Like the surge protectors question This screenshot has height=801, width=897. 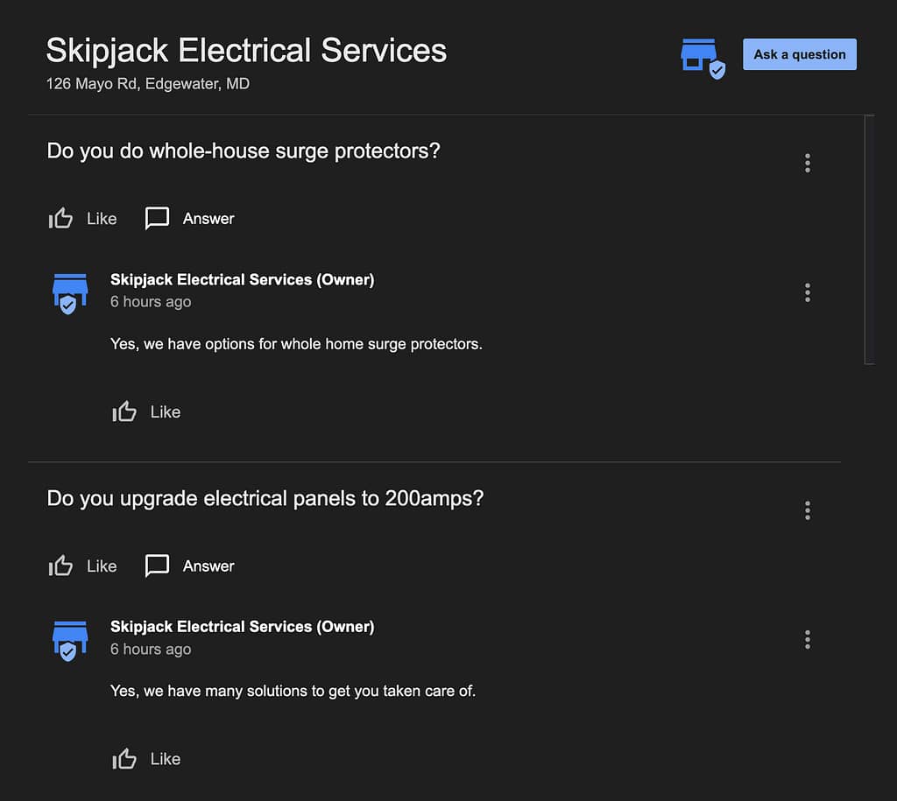pos(83,218)
